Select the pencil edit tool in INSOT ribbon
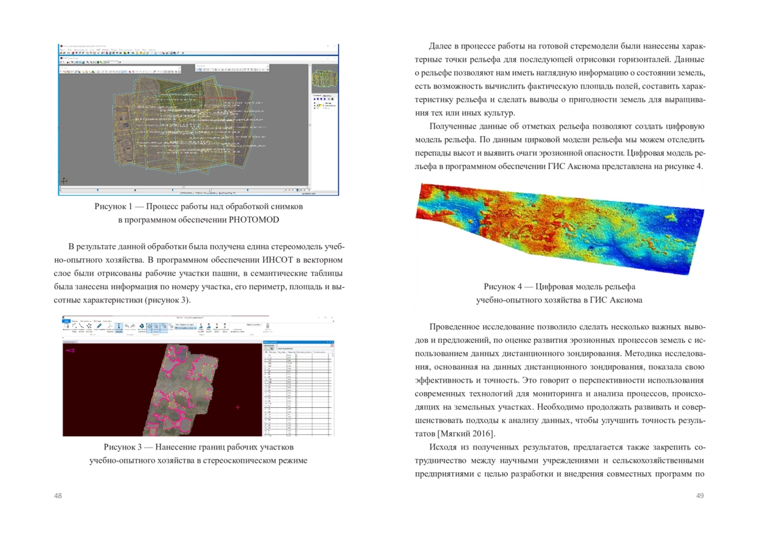 [x=100, y=326]
